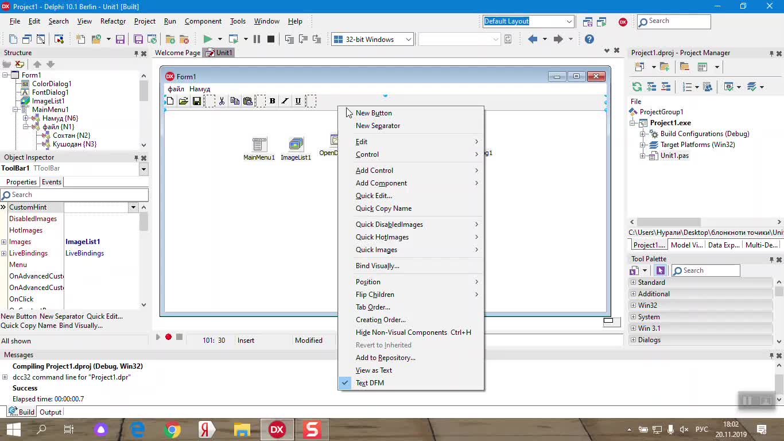Click Structure panel move up arrow
This screenshot has width=784, height=441.
37,64
